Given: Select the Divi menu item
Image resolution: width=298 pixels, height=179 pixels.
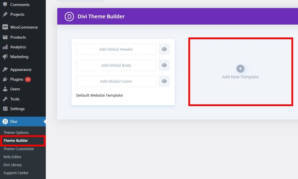Looking at the screenshot, I should [23, 121].
